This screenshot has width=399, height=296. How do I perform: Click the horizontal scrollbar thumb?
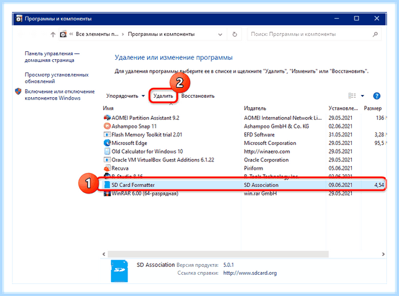tap(218, 254)
